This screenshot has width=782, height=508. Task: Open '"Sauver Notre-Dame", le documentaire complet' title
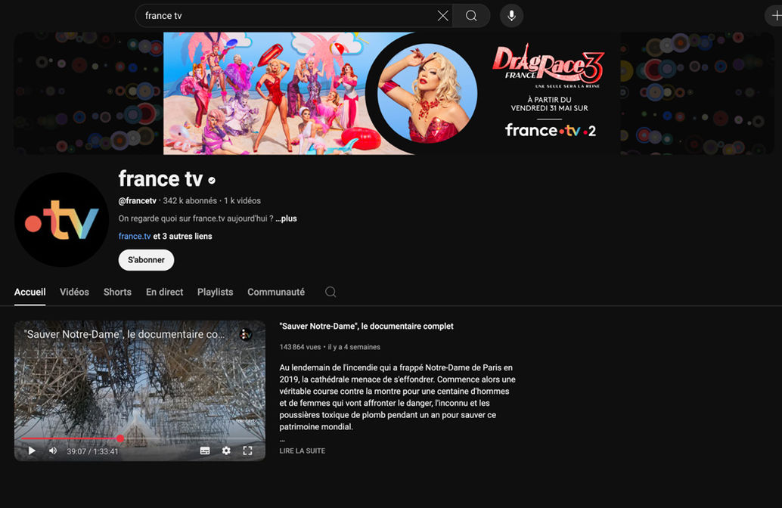click(x=367, y=326)
